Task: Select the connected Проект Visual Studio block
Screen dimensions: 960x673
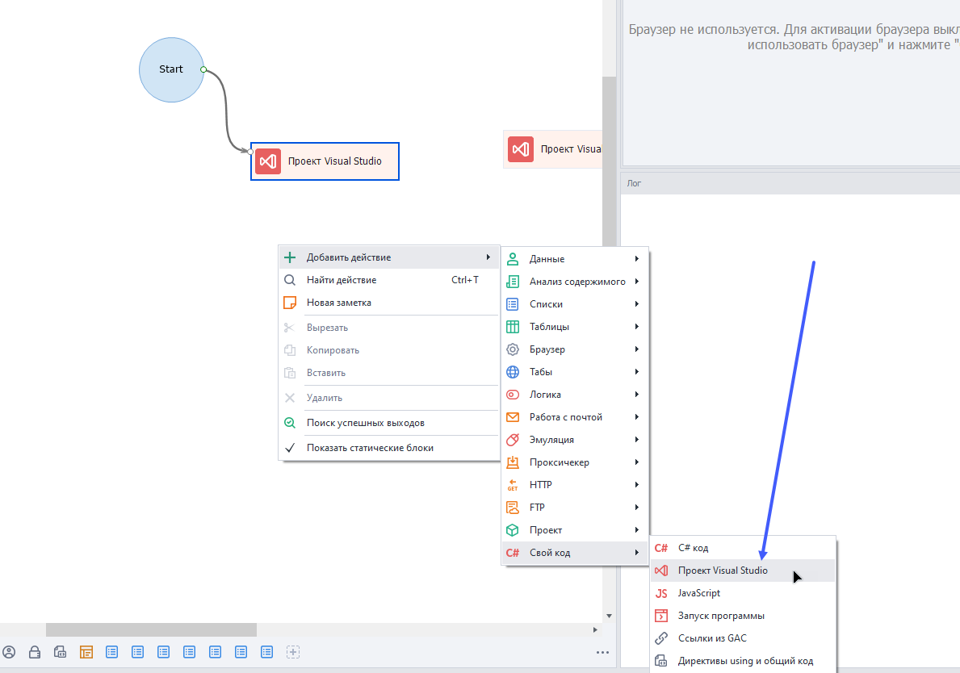Action: [x=325, y=161]
